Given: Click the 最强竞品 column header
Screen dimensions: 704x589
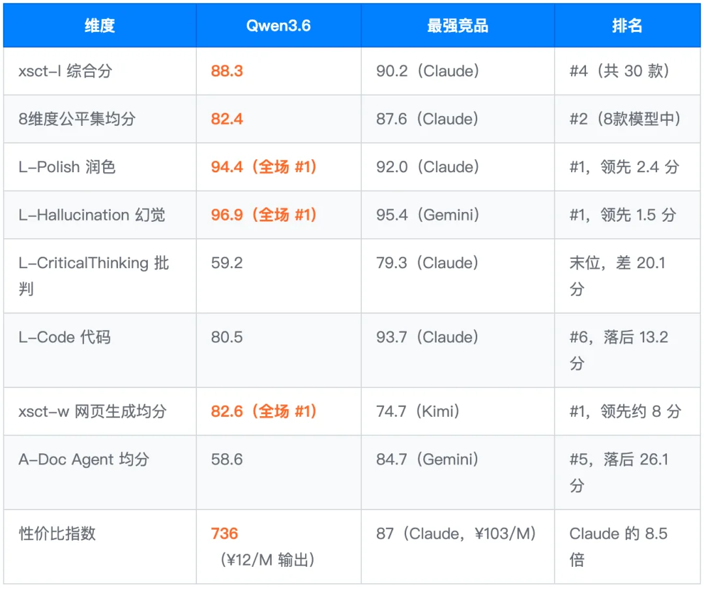Looking at the screenshot, I should [x=457, y=25].
